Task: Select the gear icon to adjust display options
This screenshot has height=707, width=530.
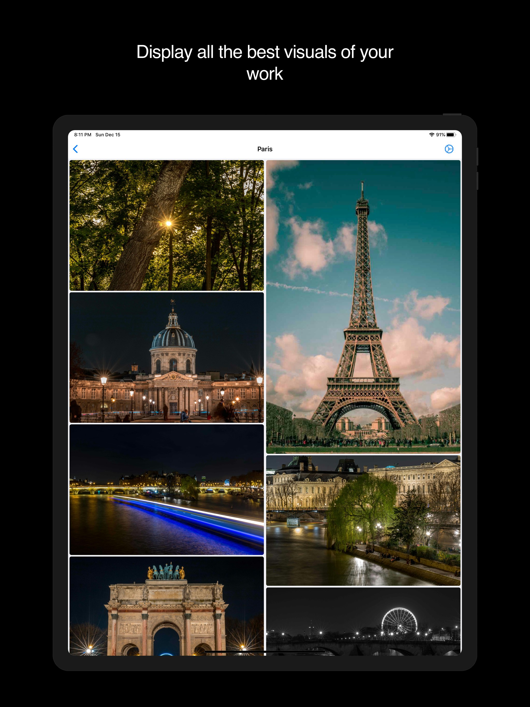Action: tap(449, 149)
